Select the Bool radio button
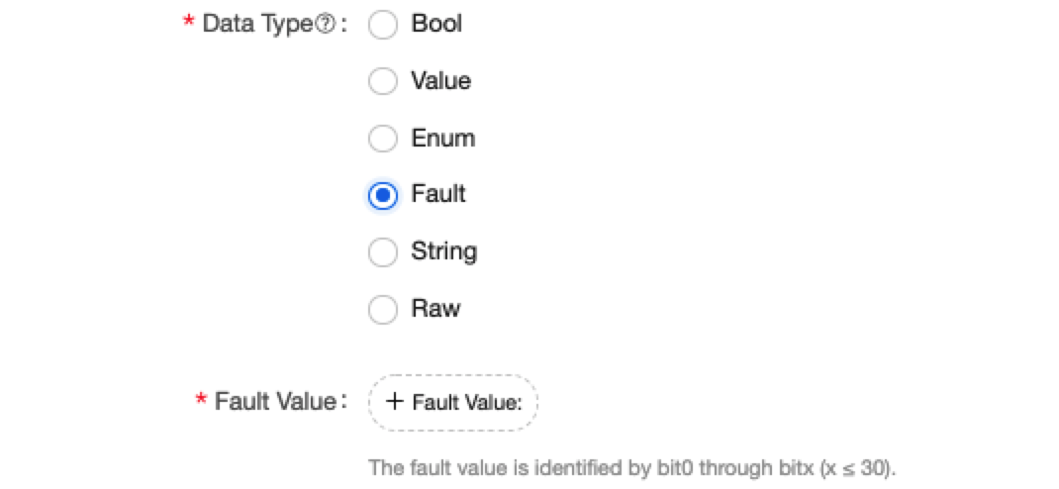 (382, 25)
